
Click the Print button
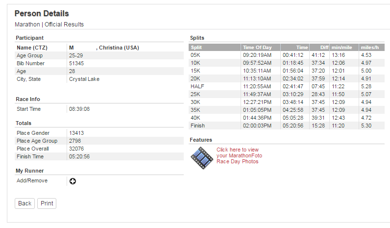pyautogui.click(x=47, y=203)
